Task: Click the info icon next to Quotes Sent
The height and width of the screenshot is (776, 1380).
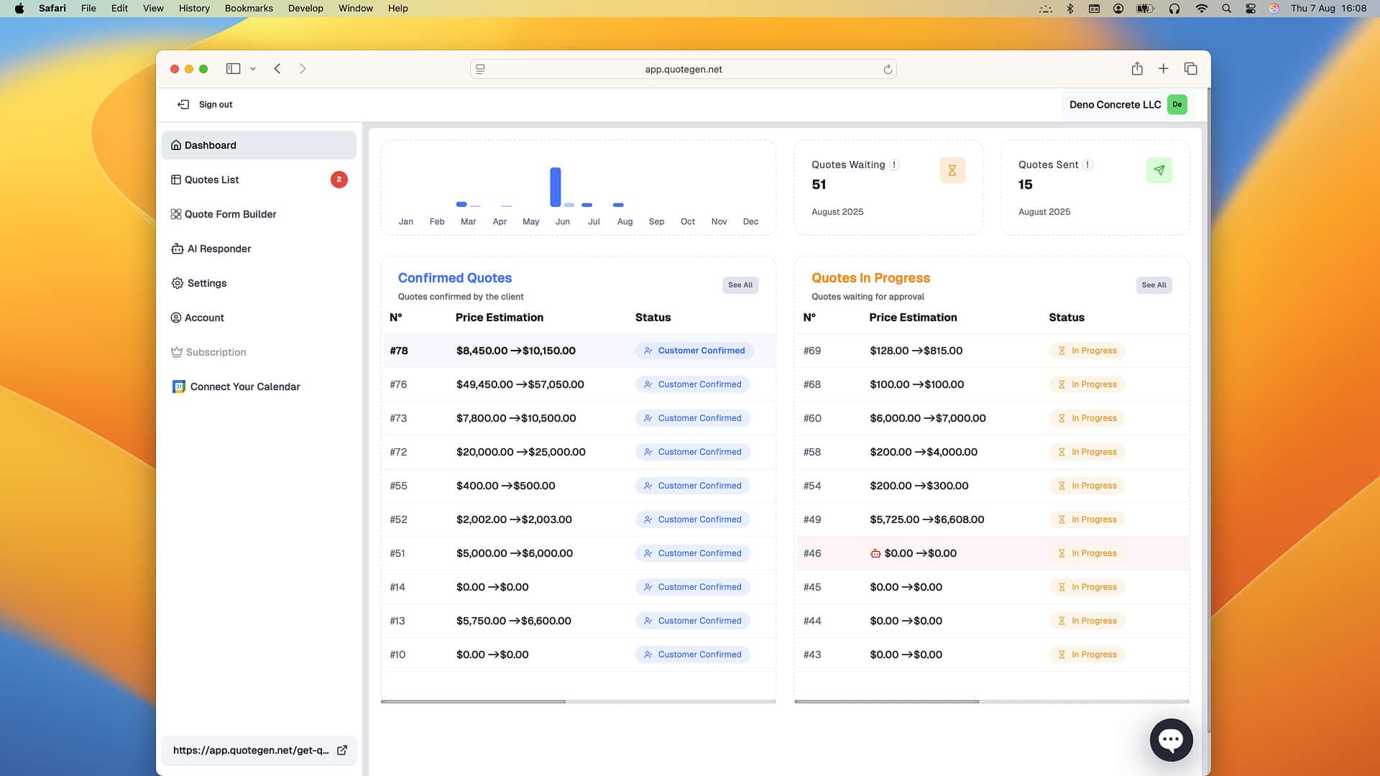Action: point(1087,165)
